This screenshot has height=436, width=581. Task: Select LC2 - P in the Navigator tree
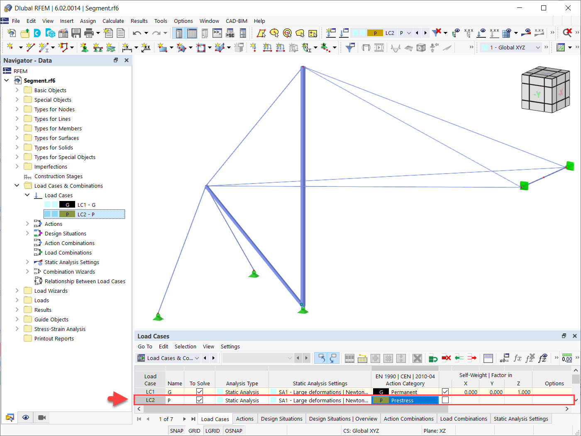click(x=84, y=214)
